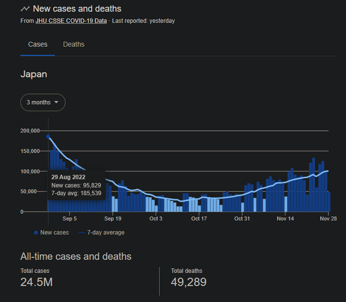The height and width of the screenshot is (302, 346).
Task: Click the Nov 14 axis date label
Action: [285, 218]
